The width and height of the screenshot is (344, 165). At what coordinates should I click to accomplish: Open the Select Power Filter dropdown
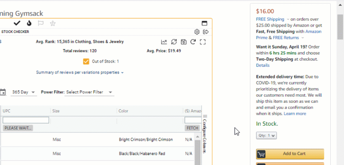tap(89, 92)
